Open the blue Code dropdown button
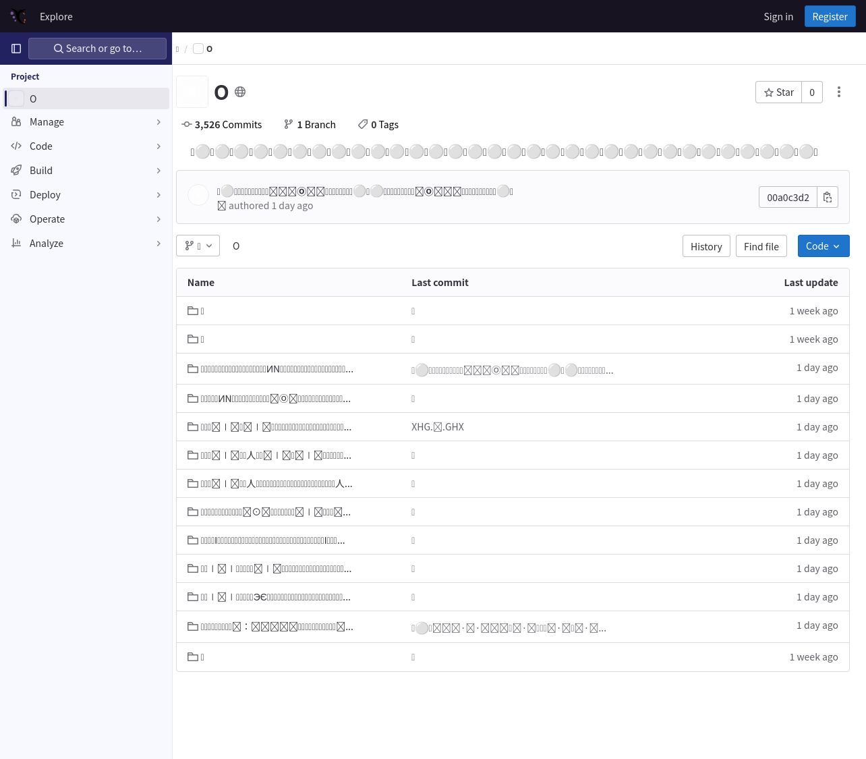866x759 pixels. [824, 246]
